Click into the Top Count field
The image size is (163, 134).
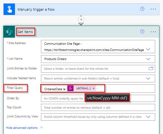pos(98,107)
